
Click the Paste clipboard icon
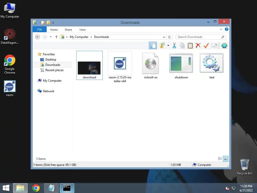coord(190,45)
